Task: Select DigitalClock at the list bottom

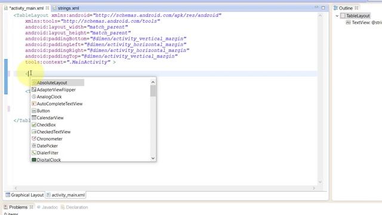Action: tap(48, 159)
